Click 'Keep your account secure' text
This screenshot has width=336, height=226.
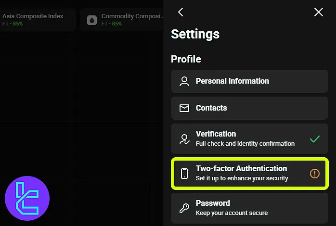click(x=232, y=213)
